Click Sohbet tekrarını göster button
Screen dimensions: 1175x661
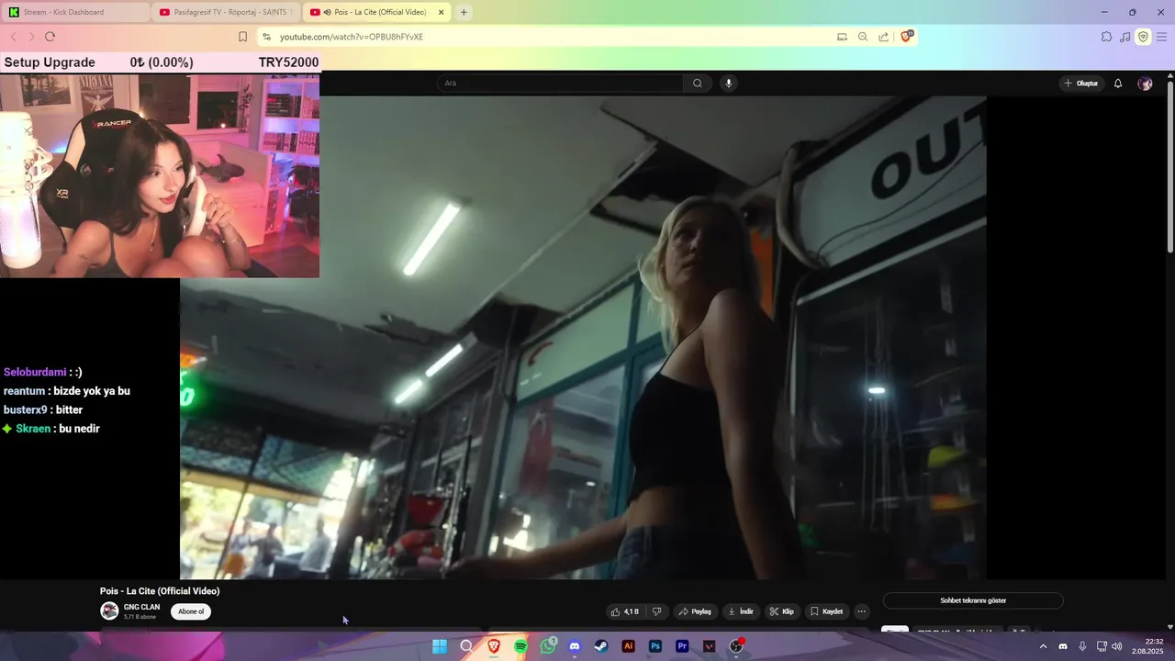click(x=973, y=600)
